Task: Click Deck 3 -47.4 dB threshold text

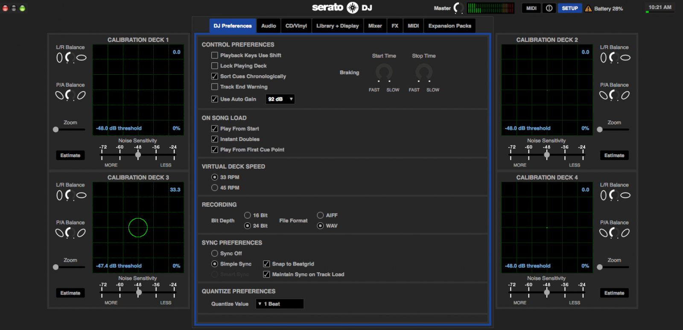Action: pyautogui.click(x=119, y=266)
